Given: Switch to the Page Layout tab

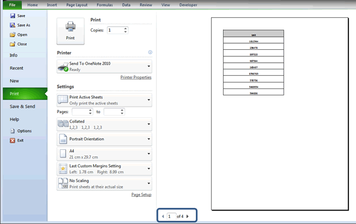Looking at the screenshot, I should pos(77,5).
